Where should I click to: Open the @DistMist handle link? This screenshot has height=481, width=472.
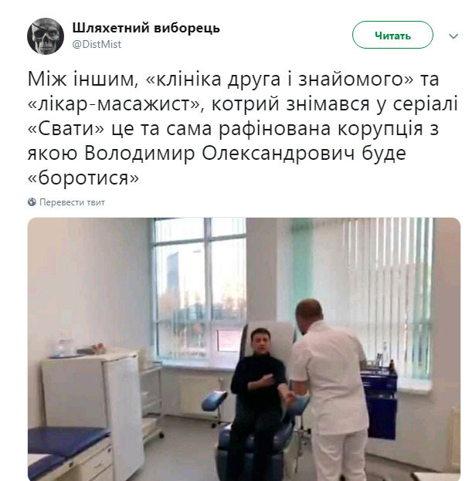point(97,44)
